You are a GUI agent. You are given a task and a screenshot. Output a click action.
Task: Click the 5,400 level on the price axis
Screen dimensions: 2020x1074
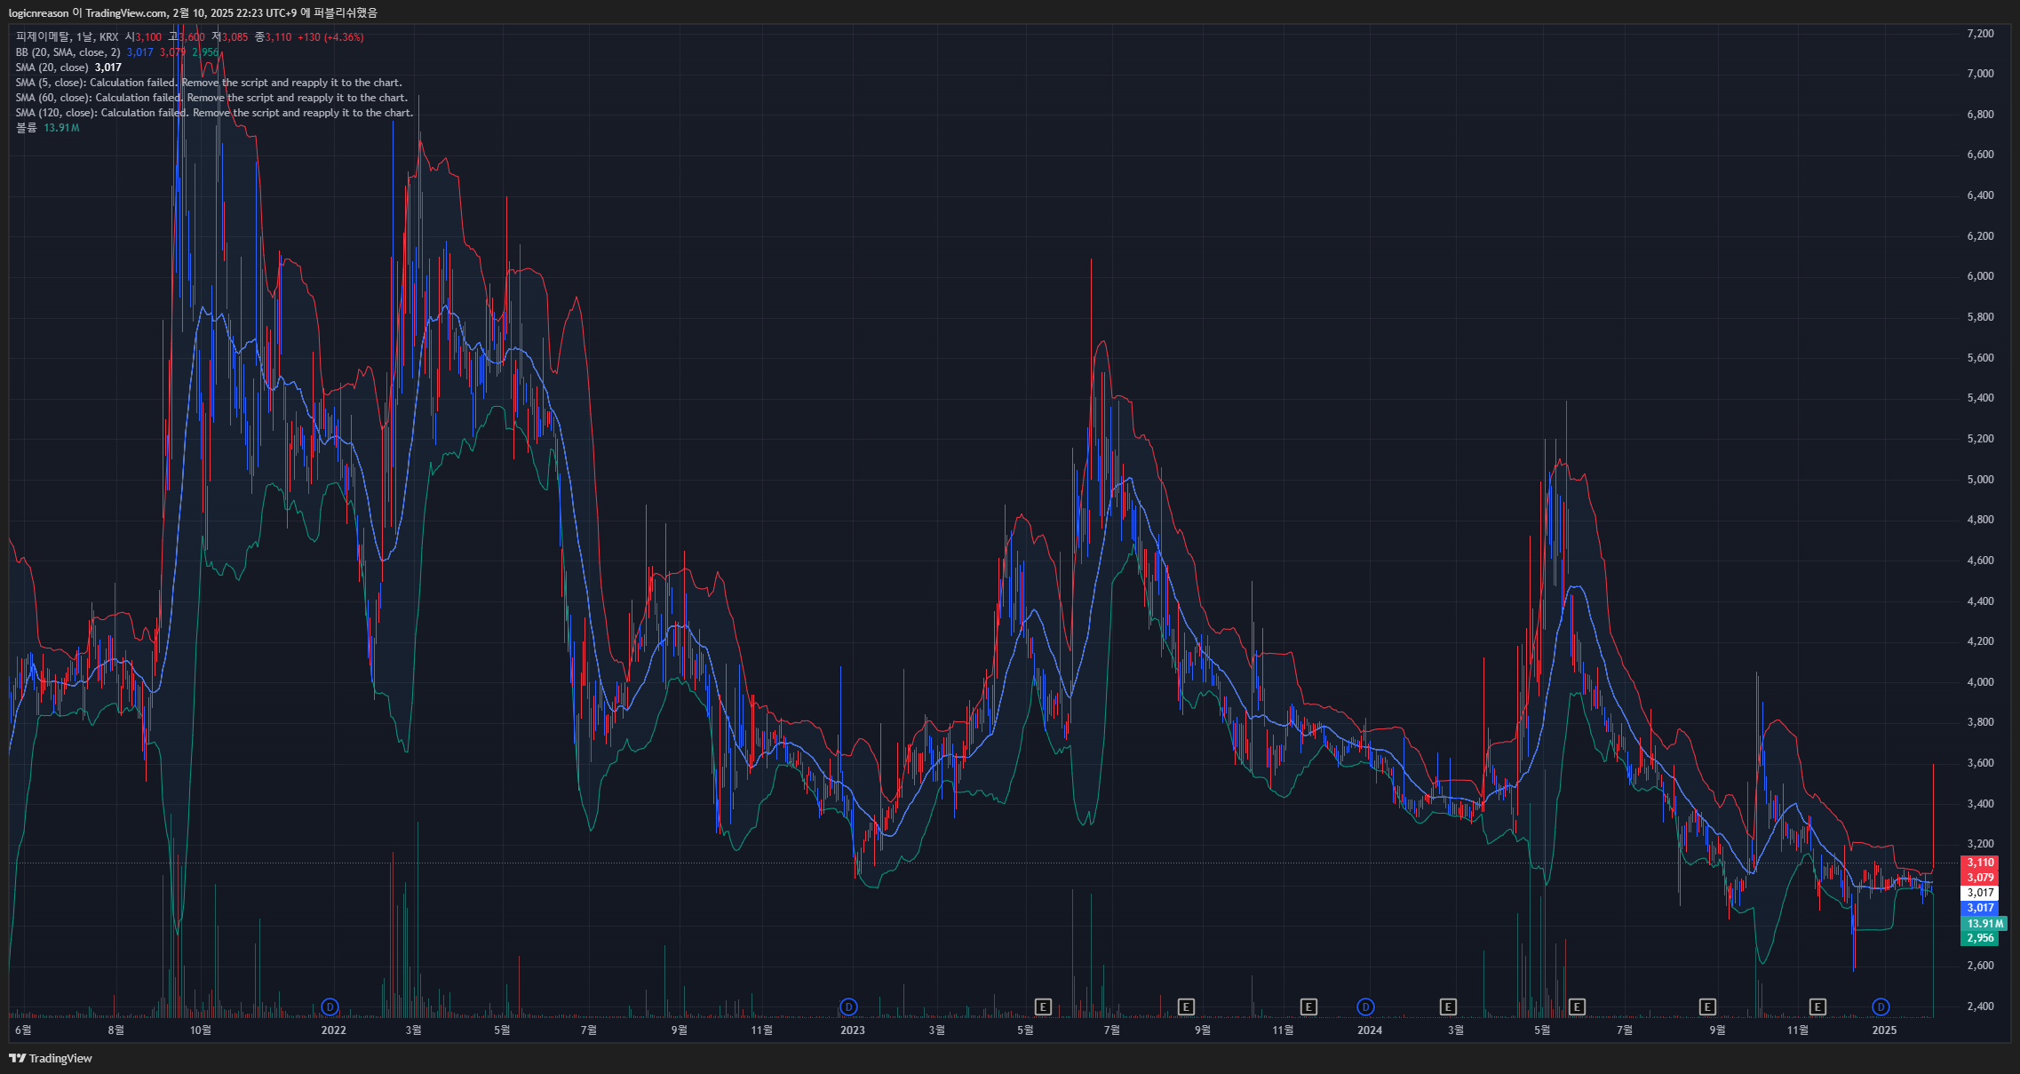(1980, 398)
